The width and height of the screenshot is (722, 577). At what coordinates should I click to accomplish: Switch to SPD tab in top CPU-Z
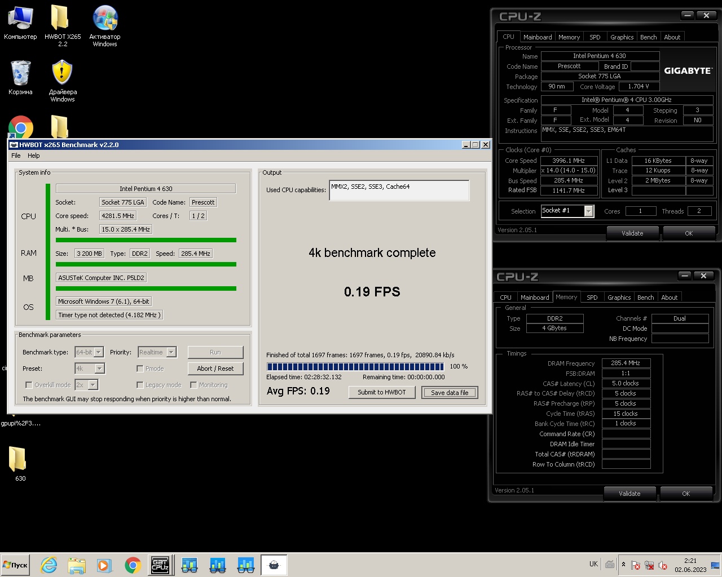pyautogui.click(x=595, y=37)
